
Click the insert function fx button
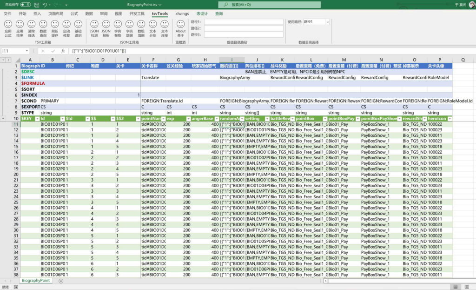pyautogui.click(x=63, y=51)
